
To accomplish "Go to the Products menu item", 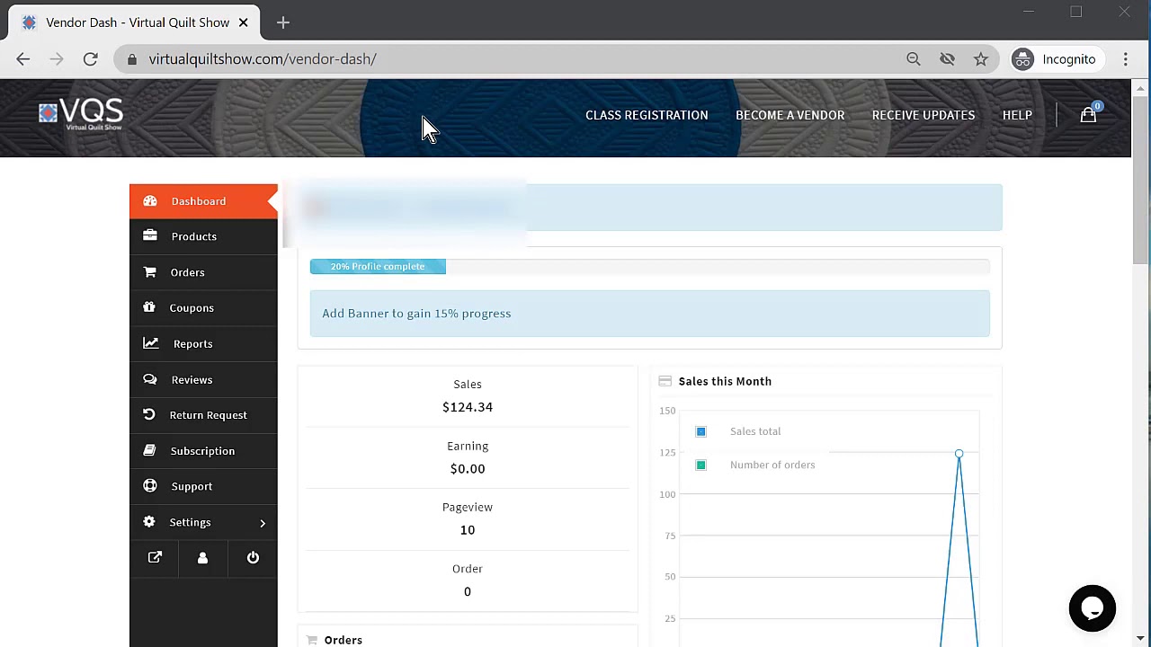I will (203, 236).
